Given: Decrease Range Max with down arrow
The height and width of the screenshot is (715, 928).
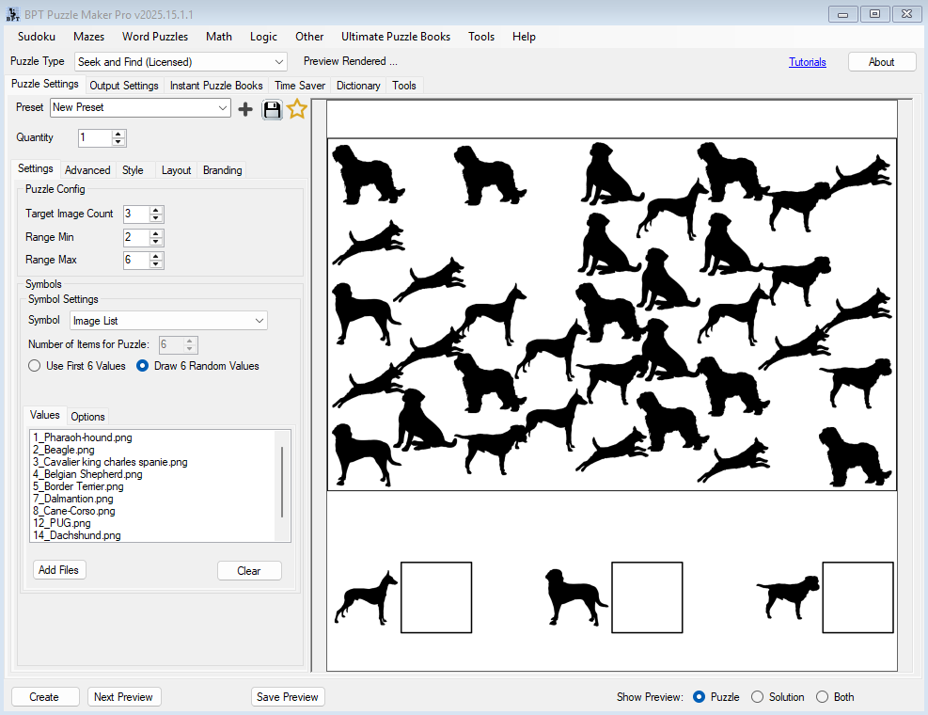Looking at the screenshot, I should click(x=156, y=264).
